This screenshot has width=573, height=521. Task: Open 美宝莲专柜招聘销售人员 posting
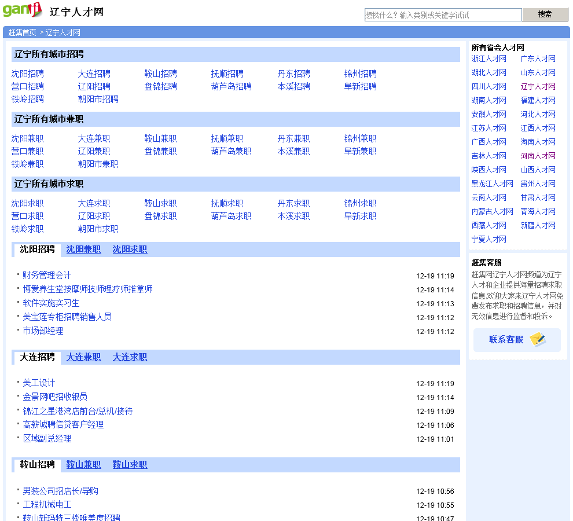coord(67,317)
